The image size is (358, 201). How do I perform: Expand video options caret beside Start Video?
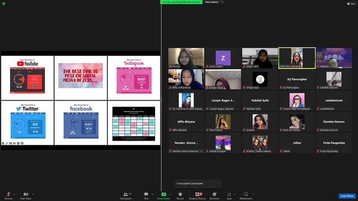pyautogui.click(x=32, y=194)
